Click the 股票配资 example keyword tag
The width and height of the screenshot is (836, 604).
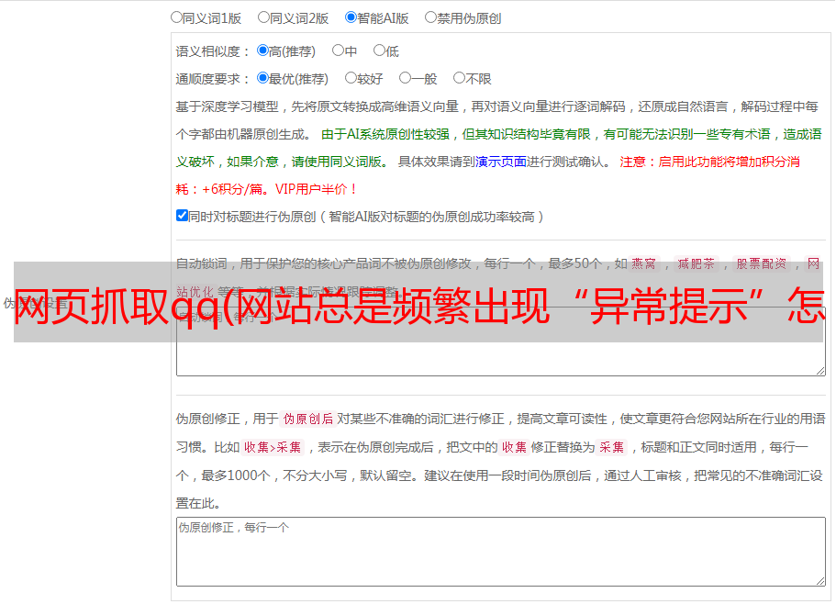tap(762, 263)
